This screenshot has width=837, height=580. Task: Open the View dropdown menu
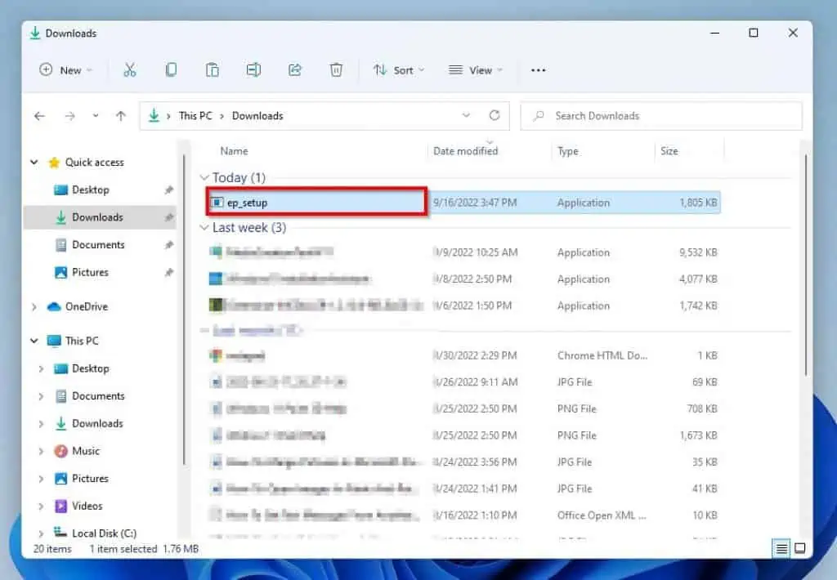tap(476, 70)
